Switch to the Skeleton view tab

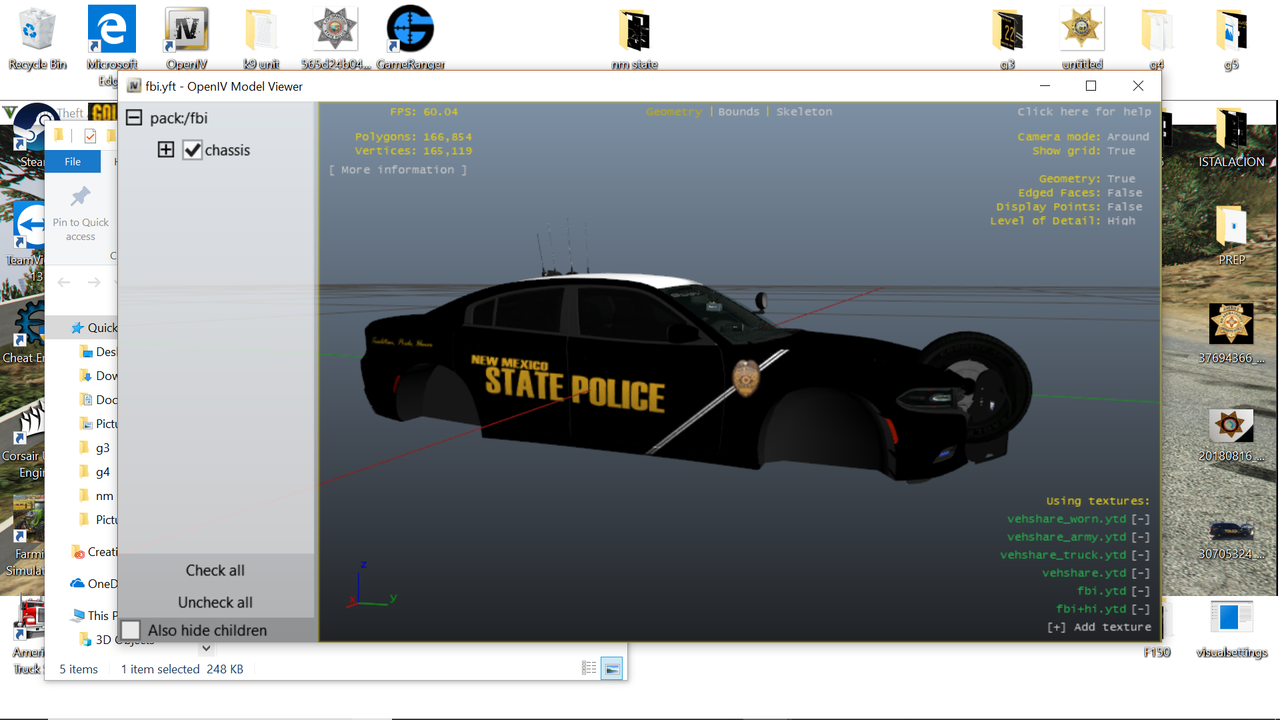804,112
